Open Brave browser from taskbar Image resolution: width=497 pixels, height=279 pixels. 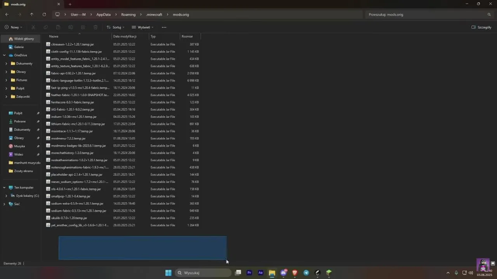pyautogui.click(x=295, y=273)
